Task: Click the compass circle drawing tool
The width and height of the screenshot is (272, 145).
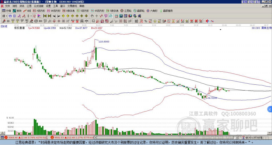Action: click(x=36, y=21)
